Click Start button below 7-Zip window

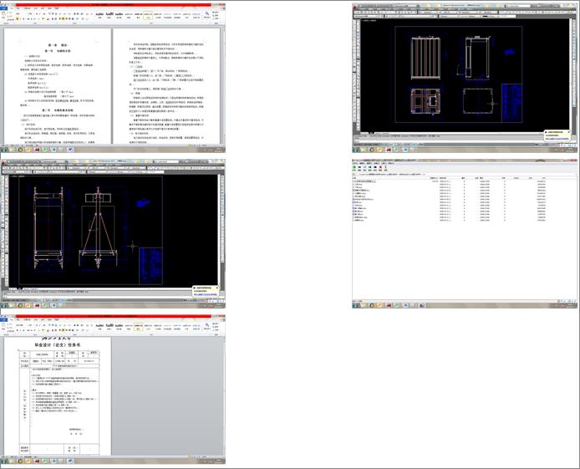point(355,305)
